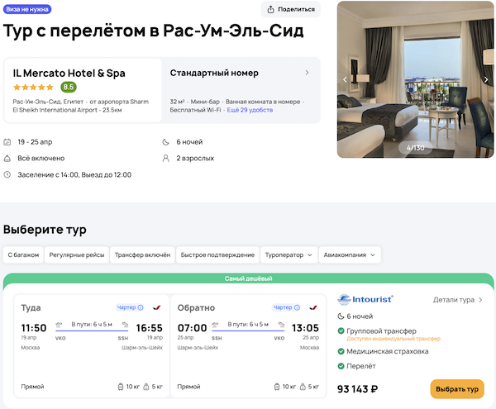496x409 pixels.
Task: Click the IL Mercato Hotel & Spa title
Action: 69,73
